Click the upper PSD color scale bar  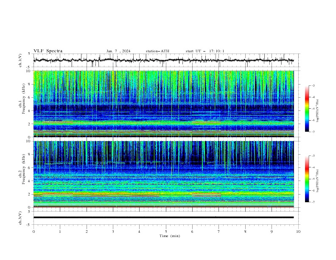click(x=307, y=109)
